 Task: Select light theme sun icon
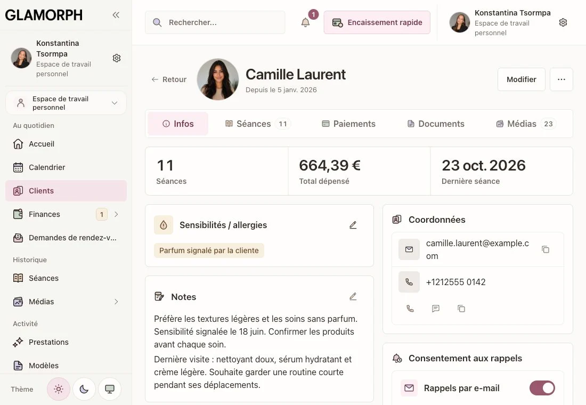(58, 389)
